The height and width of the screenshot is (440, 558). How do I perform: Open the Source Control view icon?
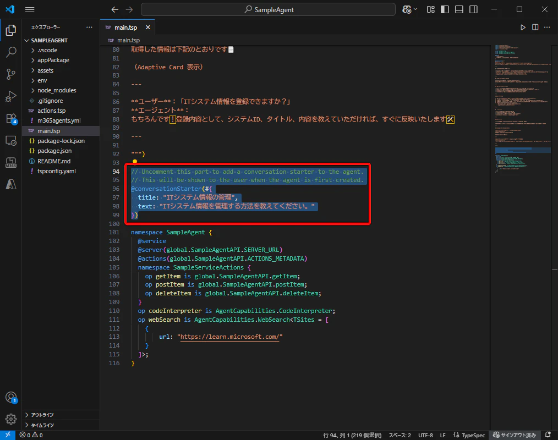[x=10, y=74]
